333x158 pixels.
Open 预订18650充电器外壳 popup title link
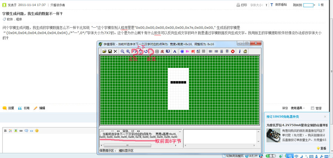[x=282, y=116]
